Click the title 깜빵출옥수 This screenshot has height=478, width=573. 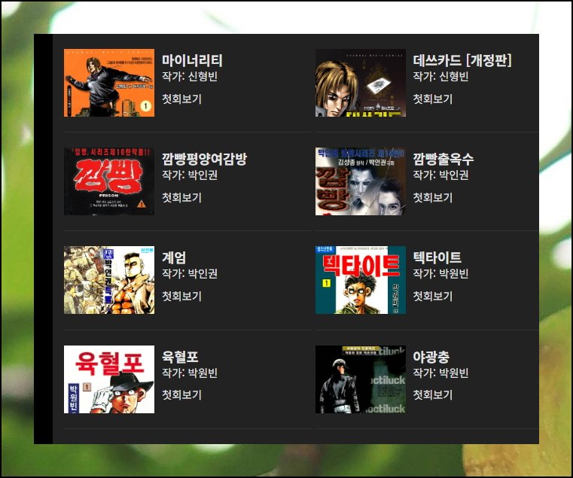click(x=443, y=159)
